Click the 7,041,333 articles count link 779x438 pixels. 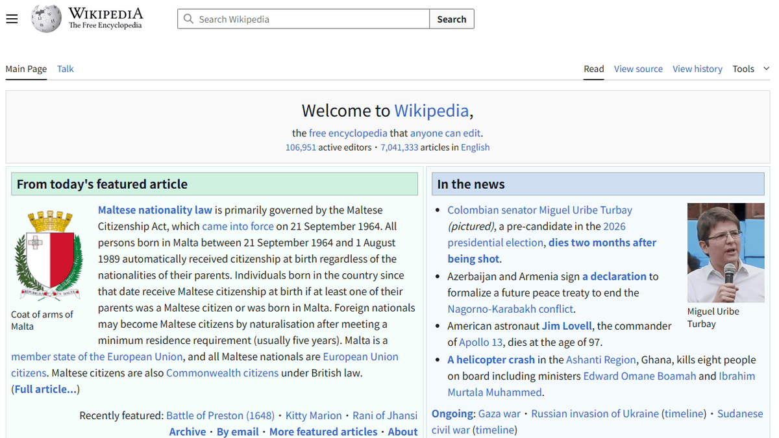[399, 147]
